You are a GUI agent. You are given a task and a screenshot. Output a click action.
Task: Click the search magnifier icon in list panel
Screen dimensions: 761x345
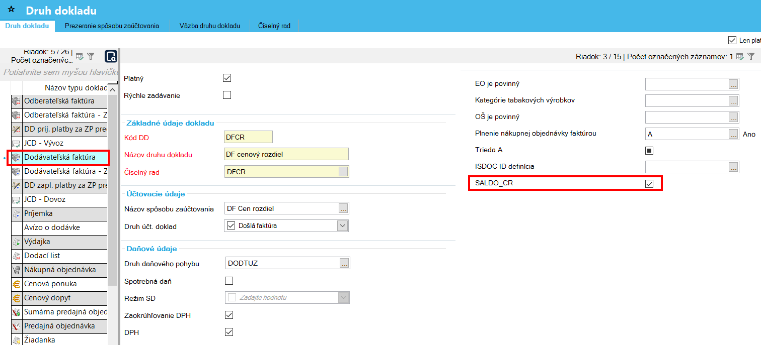point(111,57)
